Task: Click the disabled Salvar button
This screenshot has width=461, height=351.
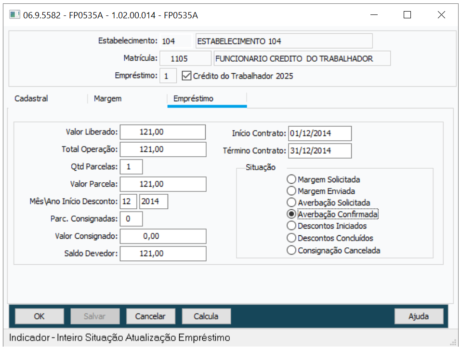Action: click(x=95, y=316)
